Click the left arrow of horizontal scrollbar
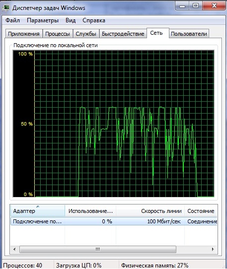 coord(14,249)
